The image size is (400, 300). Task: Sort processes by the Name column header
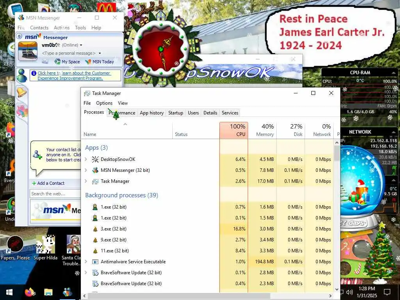click(127, 130)
